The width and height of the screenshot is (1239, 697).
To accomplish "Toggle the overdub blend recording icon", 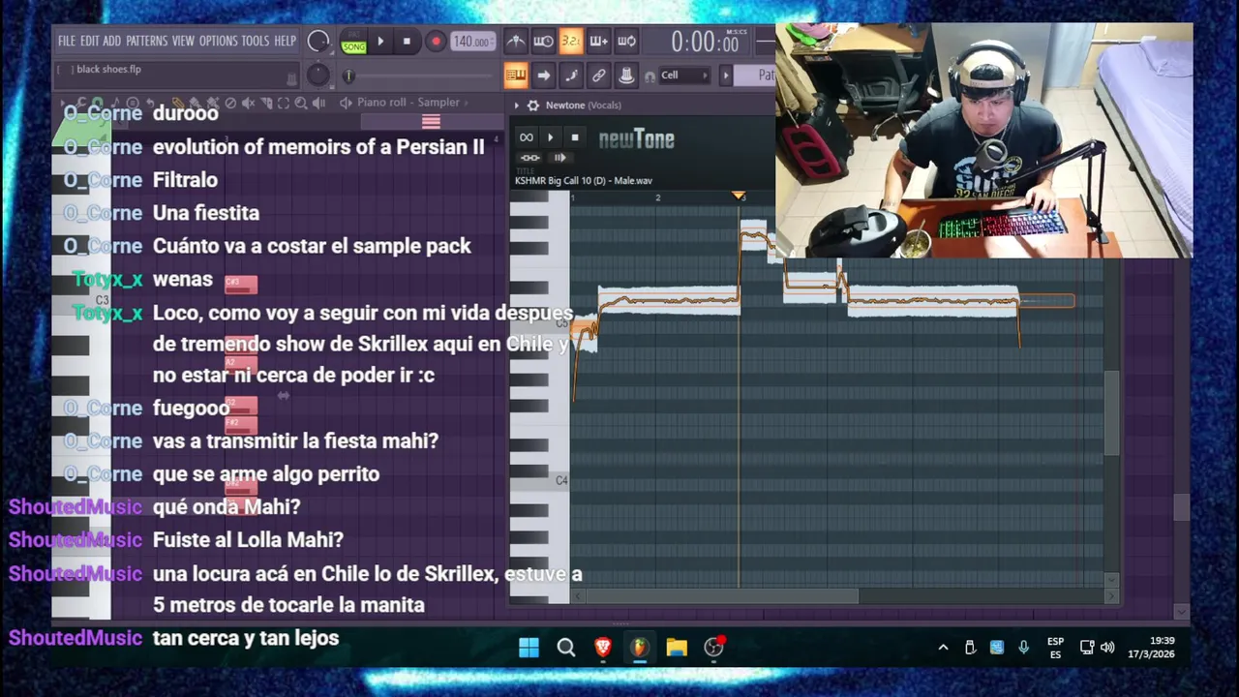I will click(599, 41).
